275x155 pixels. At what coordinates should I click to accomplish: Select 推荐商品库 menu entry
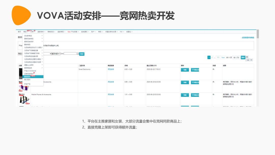click(x=33, y=68)
